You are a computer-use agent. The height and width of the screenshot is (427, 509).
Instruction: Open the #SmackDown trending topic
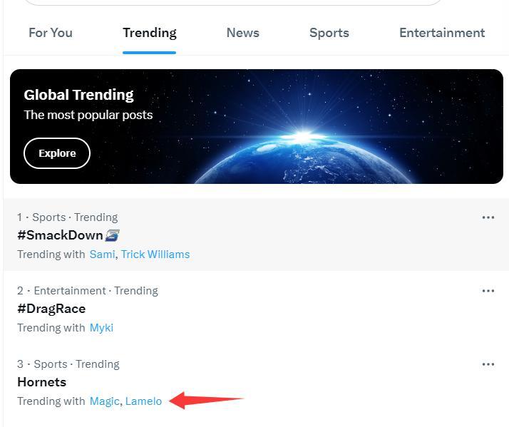coord(60,235)
